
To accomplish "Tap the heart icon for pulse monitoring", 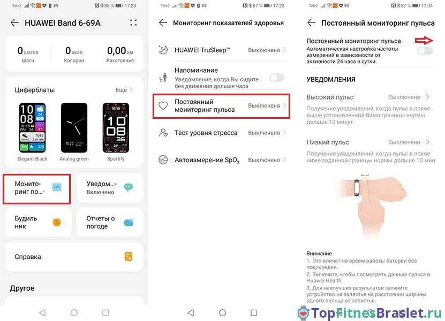I will [x=163, y=105].
